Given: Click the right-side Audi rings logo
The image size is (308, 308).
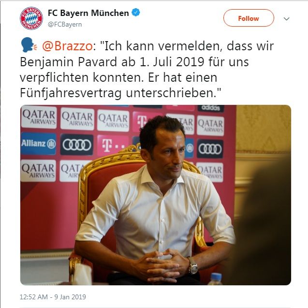Looking at the screenshot, I should pyautogui.click(x=210, y=149).
